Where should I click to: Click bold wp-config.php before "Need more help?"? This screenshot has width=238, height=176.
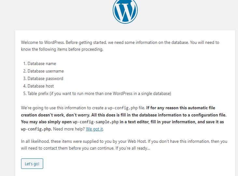(x=36, y=129)
